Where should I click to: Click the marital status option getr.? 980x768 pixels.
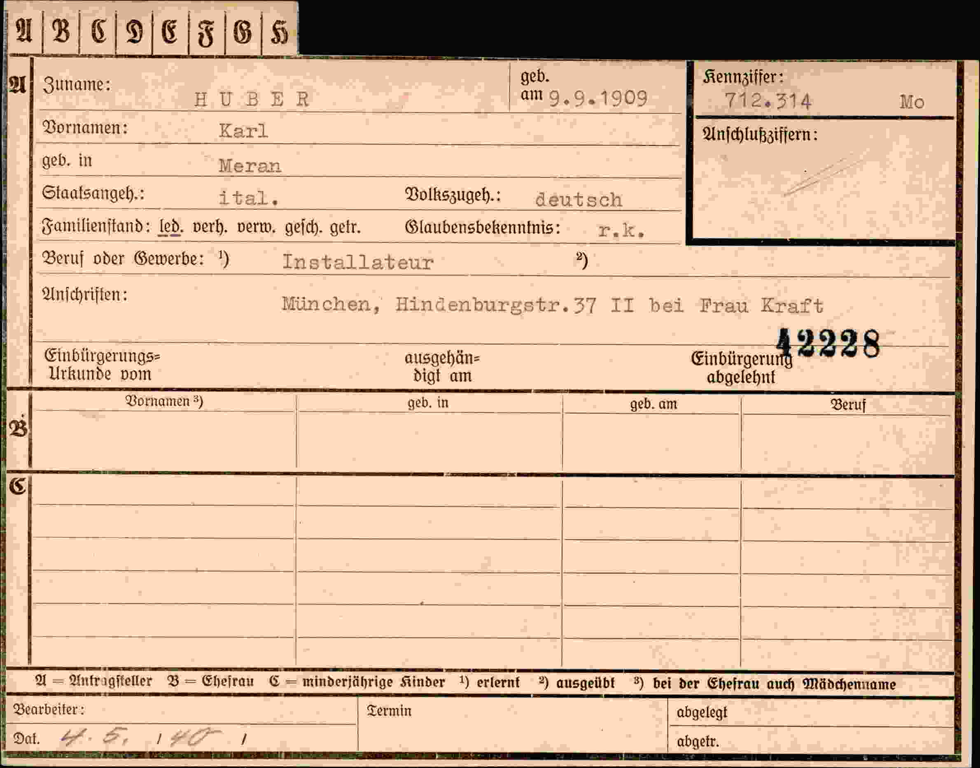[345, 228]
